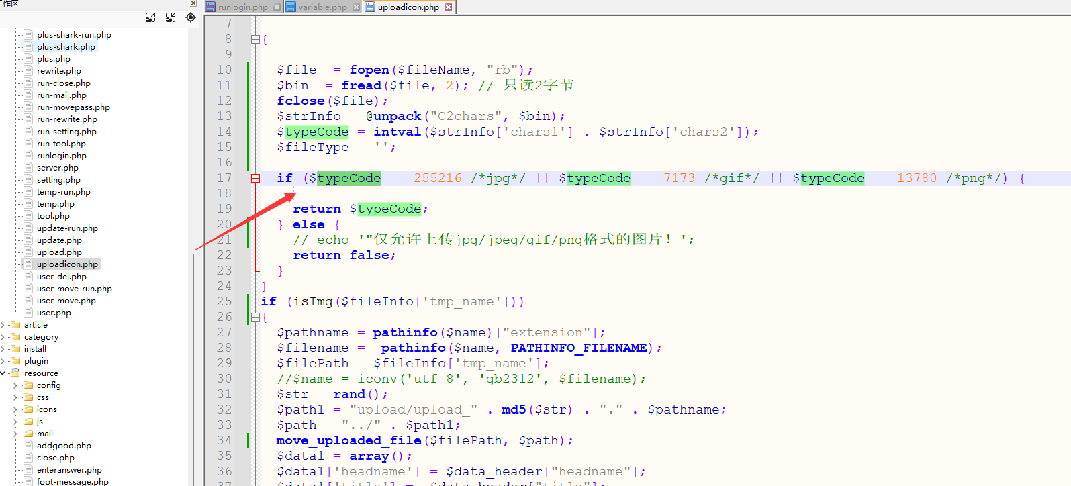The width and height of the screenshot is (1071, 486).
Task: Toggle the fold marker on line 26
Action: 255,318
